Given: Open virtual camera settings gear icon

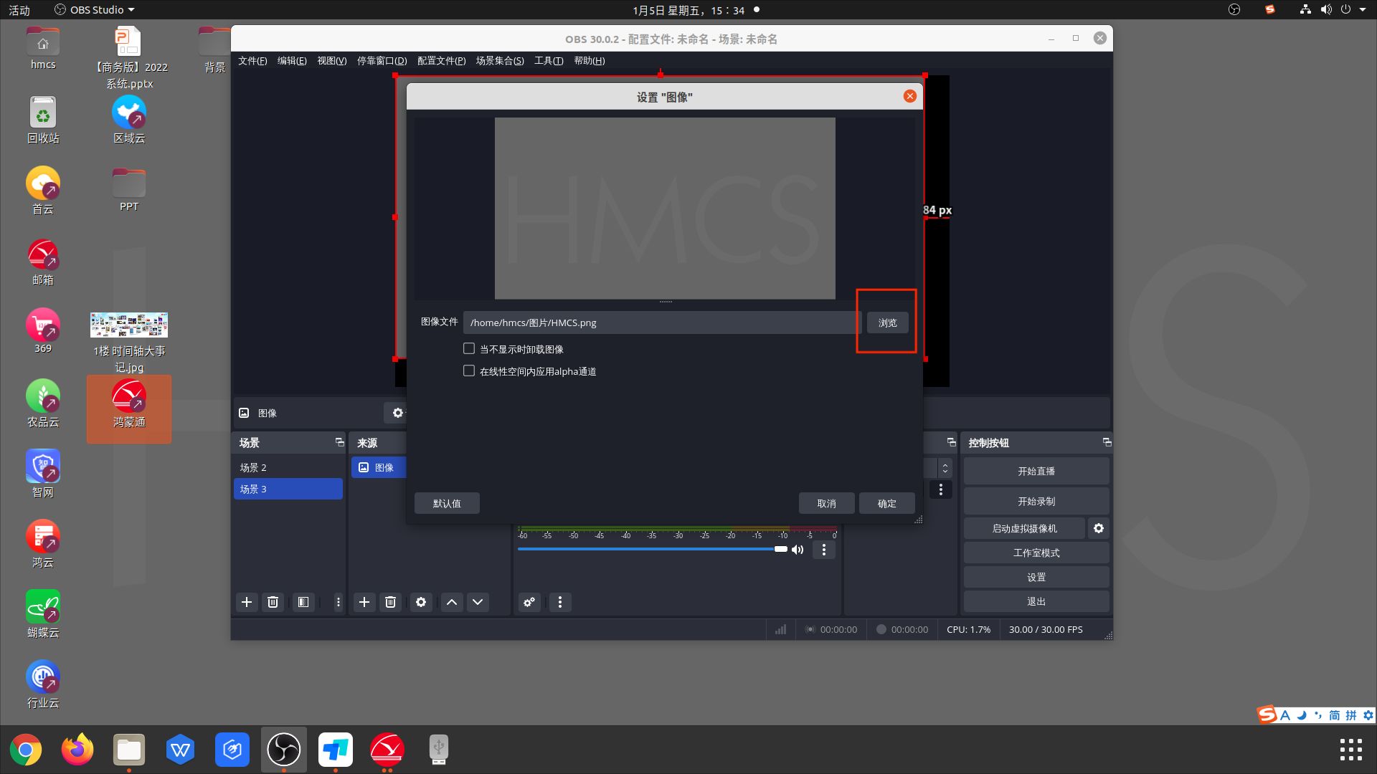Looking at the screenshot, I should coord(1099,528).
